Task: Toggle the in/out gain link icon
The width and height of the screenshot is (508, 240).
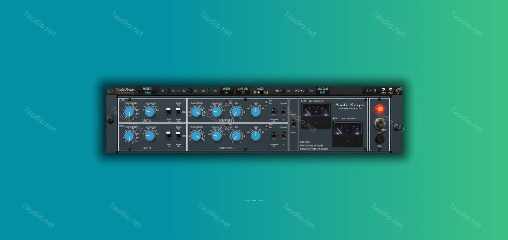Action: pos(178,91)
